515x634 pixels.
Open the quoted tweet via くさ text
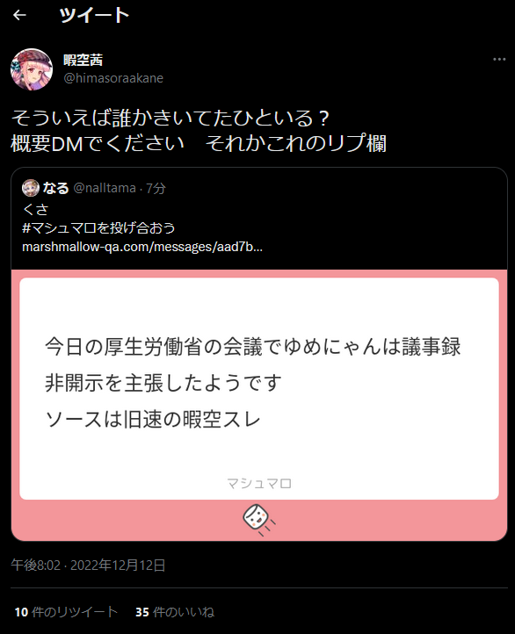coord(36,209)
